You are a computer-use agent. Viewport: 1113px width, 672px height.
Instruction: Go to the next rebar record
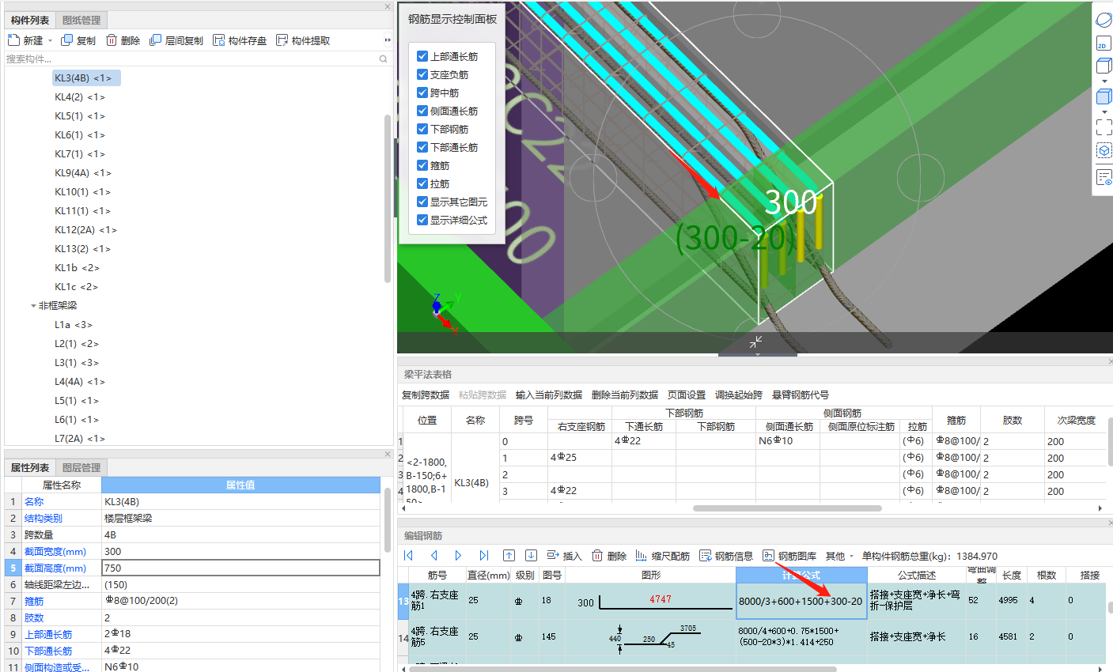458,556
